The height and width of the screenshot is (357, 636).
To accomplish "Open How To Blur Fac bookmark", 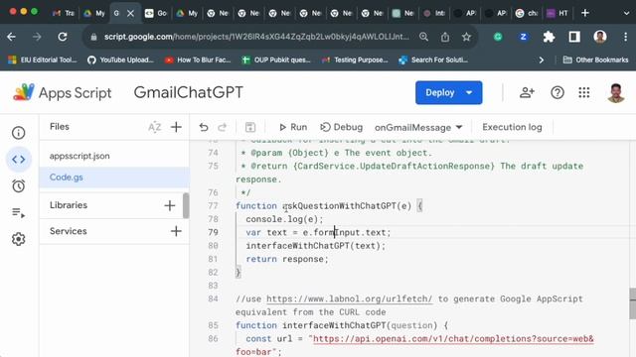I will [x=198, y=59].
